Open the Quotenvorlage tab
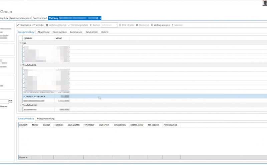The width and height of the screenshot is (267, 166). pyautogui.click(x=60, y=32)
